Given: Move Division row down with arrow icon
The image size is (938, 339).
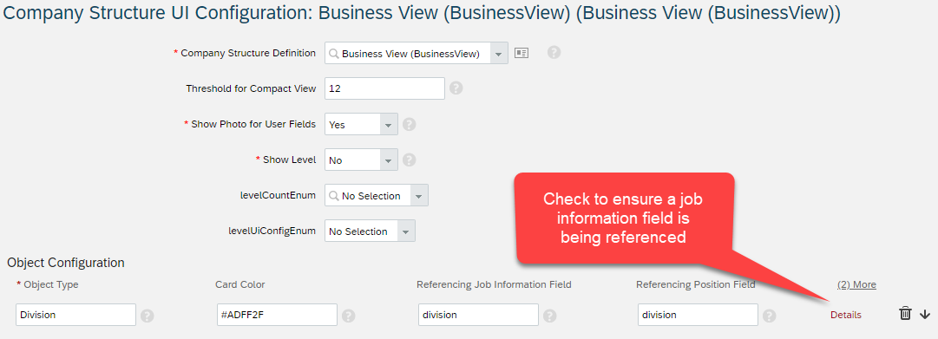Looking at the screenshot, I should point(925,314).
